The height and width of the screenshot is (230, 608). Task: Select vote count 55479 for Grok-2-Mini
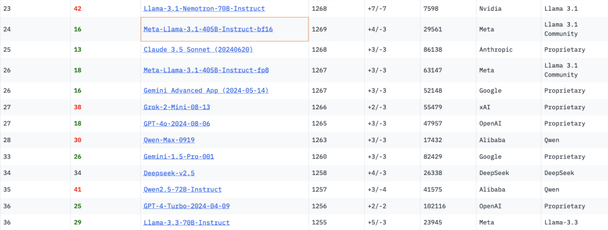coord(433,107)
